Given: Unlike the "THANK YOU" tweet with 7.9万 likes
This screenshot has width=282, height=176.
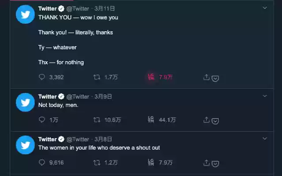Looking at the screenshot, I should pos(151,77).
